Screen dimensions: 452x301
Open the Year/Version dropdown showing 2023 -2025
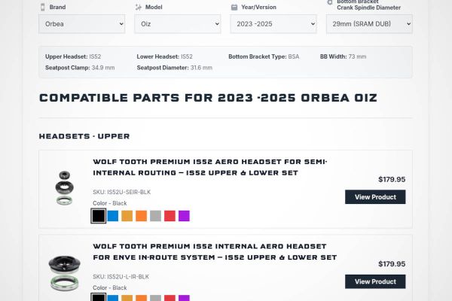tap(273, 24)
